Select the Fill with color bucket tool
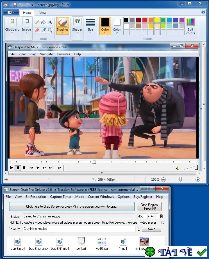 click(x=43, y=22)
